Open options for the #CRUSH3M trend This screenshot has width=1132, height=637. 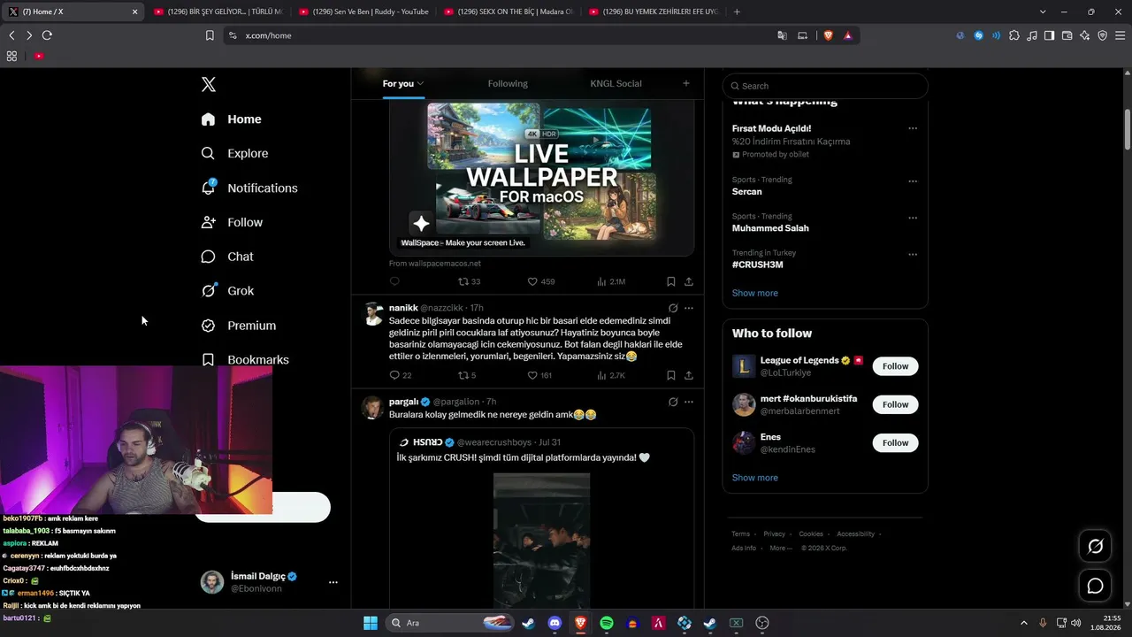click(x=913, y=254)
